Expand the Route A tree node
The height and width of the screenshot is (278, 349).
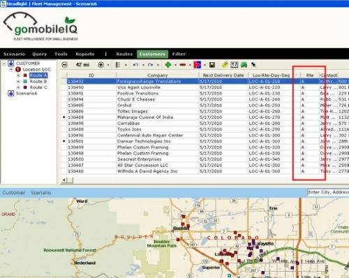[x=18, y=75]
